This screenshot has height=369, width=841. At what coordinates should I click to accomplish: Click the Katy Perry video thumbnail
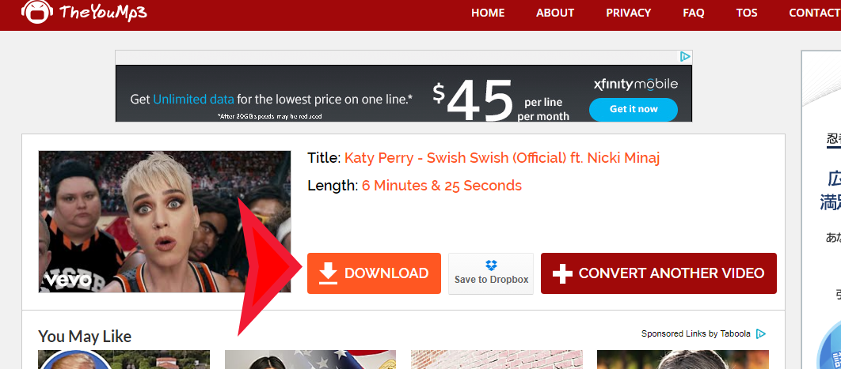click(165, 221)
